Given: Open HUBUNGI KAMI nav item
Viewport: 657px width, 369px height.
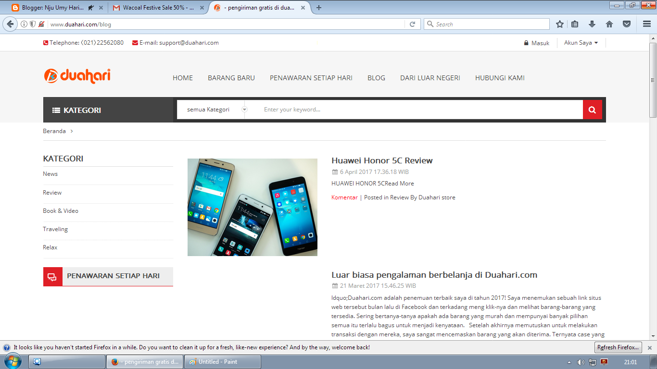Looking at the screenshot, I should [x=500, y=78].
